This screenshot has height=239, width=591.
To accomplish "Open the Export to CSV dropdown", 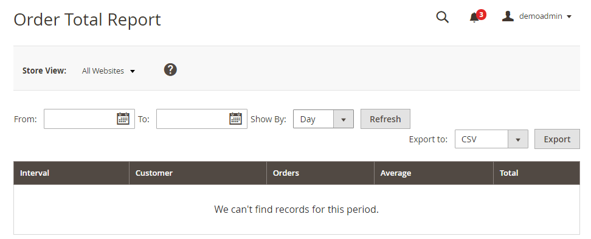I will click(x=491, y=139).
